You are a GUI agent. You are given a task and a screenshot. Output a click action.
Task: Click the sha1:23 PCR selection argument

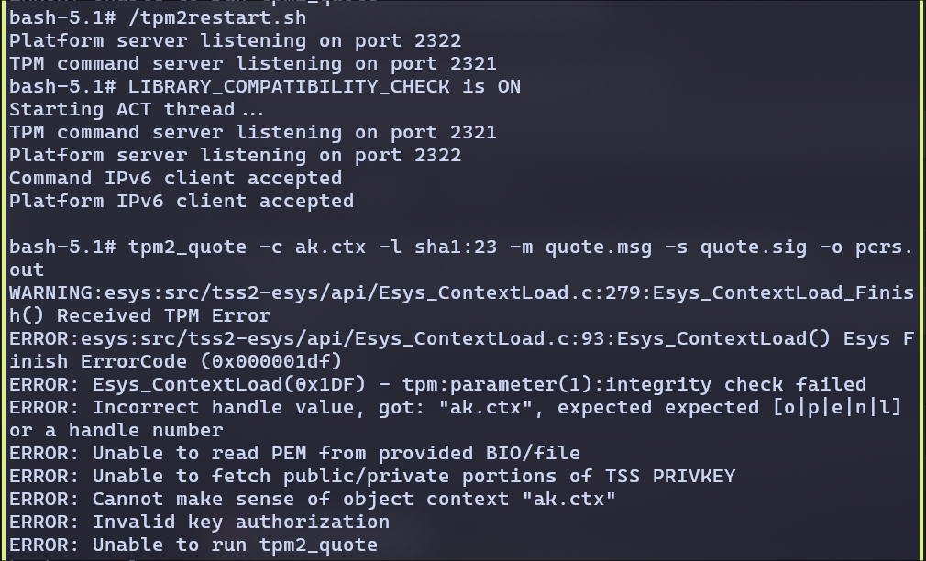pos(456,247)
